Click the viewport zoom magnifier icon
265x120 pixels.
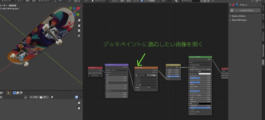tap(79, 20)
